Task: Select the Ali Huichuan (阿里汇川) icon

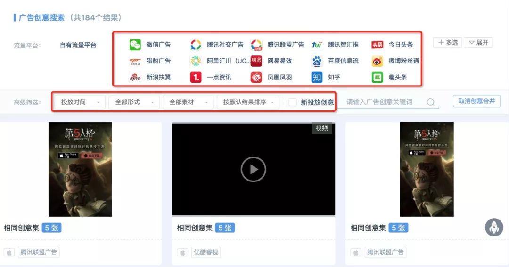Action: click(x=196, y=61)
